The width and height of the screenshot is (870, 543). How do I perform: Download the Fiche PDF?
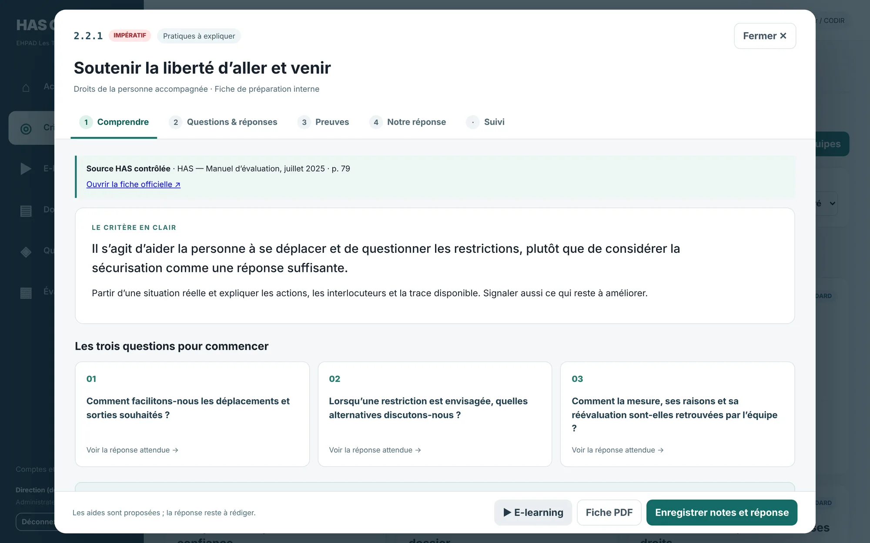coord(609,513)
